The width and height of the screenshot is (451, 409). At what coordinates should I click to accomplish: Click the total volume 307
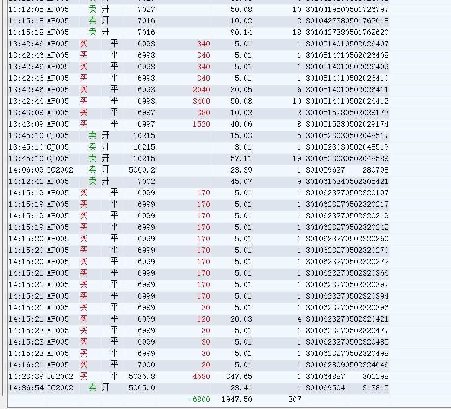[294, 400]
